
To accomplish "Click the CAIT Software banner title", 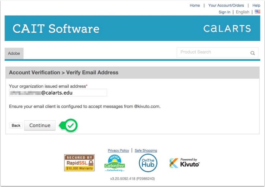I will [x=56, y=29].
